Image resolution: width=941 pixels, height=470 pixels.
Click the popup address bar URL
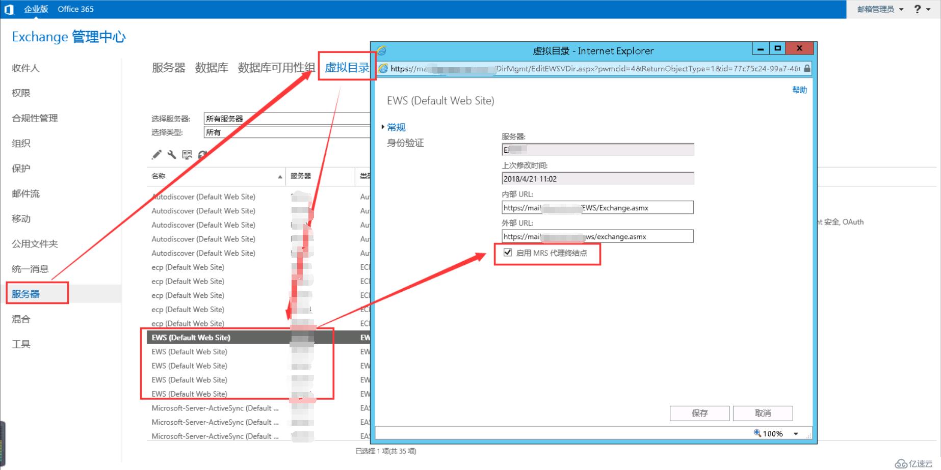click(x=595, y=68)
